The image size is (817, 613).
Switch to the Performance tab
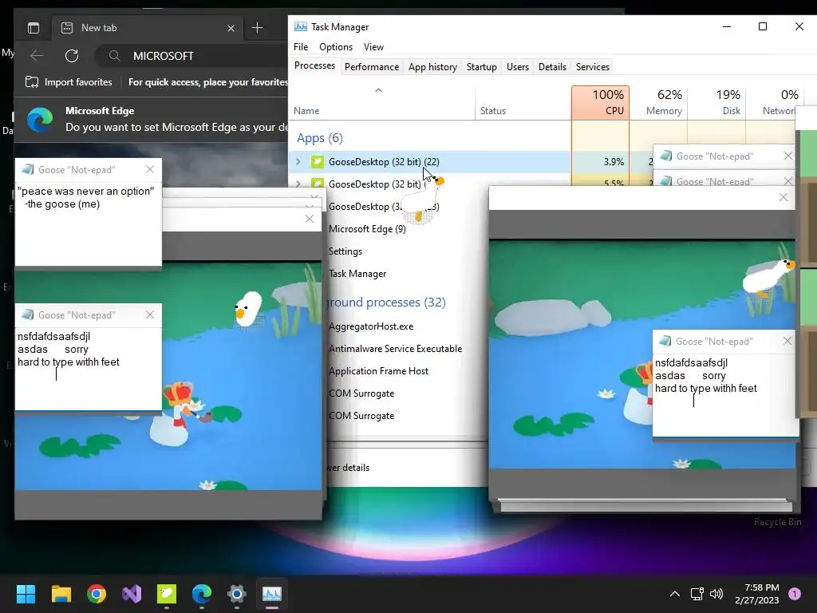(x=372, y=67)
